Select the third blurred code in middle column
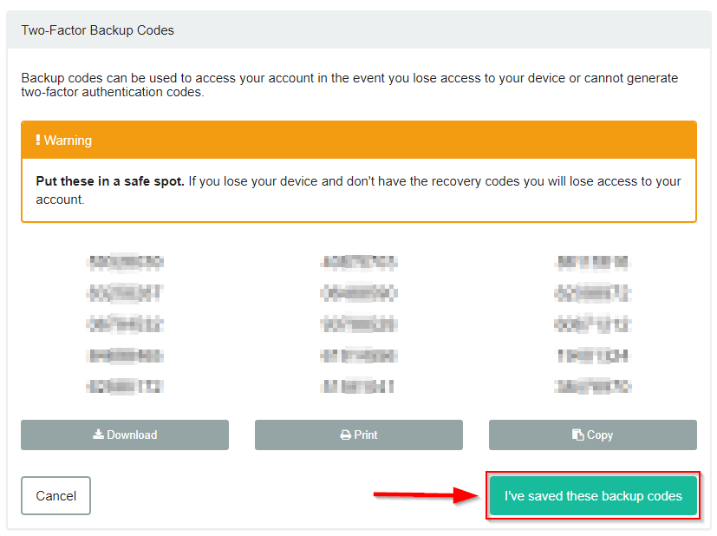Screen dimensions: 717x536 359,324
